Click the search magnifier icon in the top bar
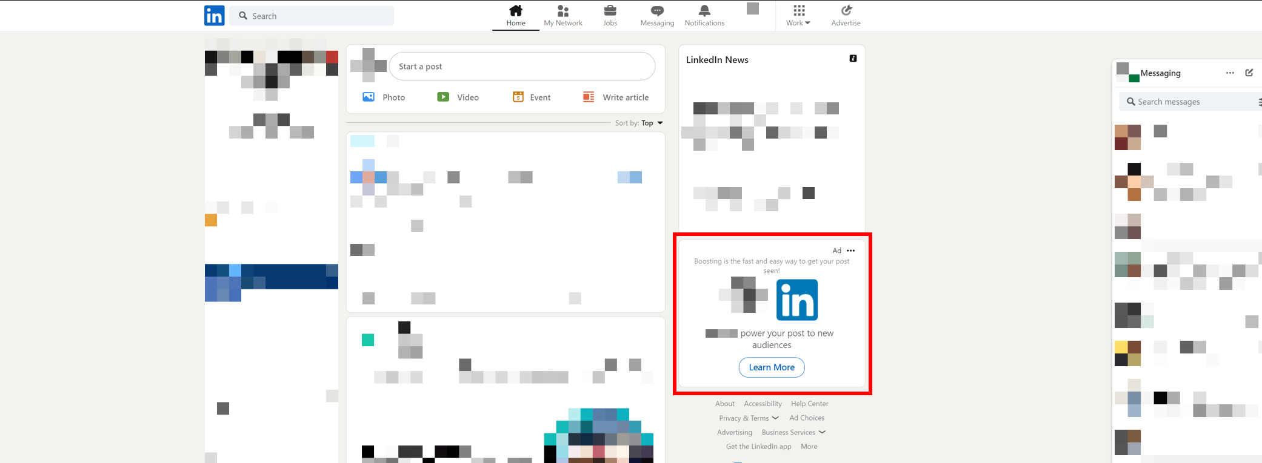Image resolution: width=1262 pixels, height=463 pixels. (x=243, y=16)
